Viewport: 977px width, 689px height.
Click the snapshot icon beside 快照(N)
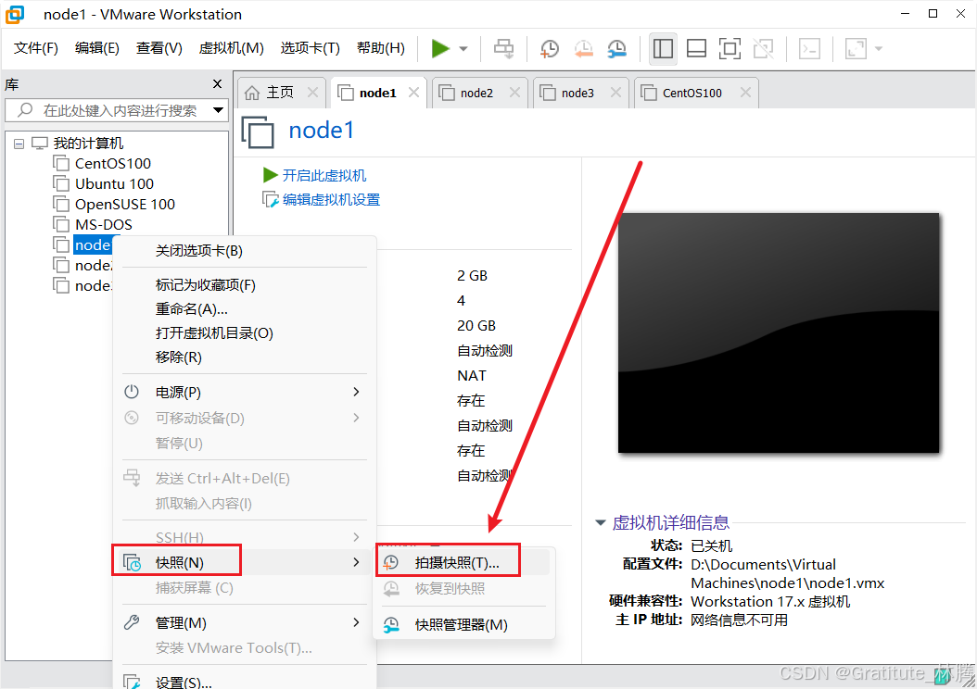tap(133, 563)
